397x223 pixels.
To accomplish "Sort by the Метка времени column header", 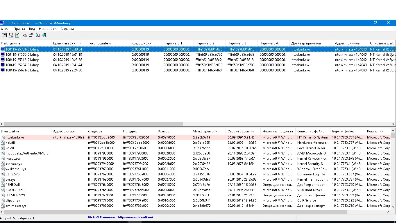I will (208, 131).
